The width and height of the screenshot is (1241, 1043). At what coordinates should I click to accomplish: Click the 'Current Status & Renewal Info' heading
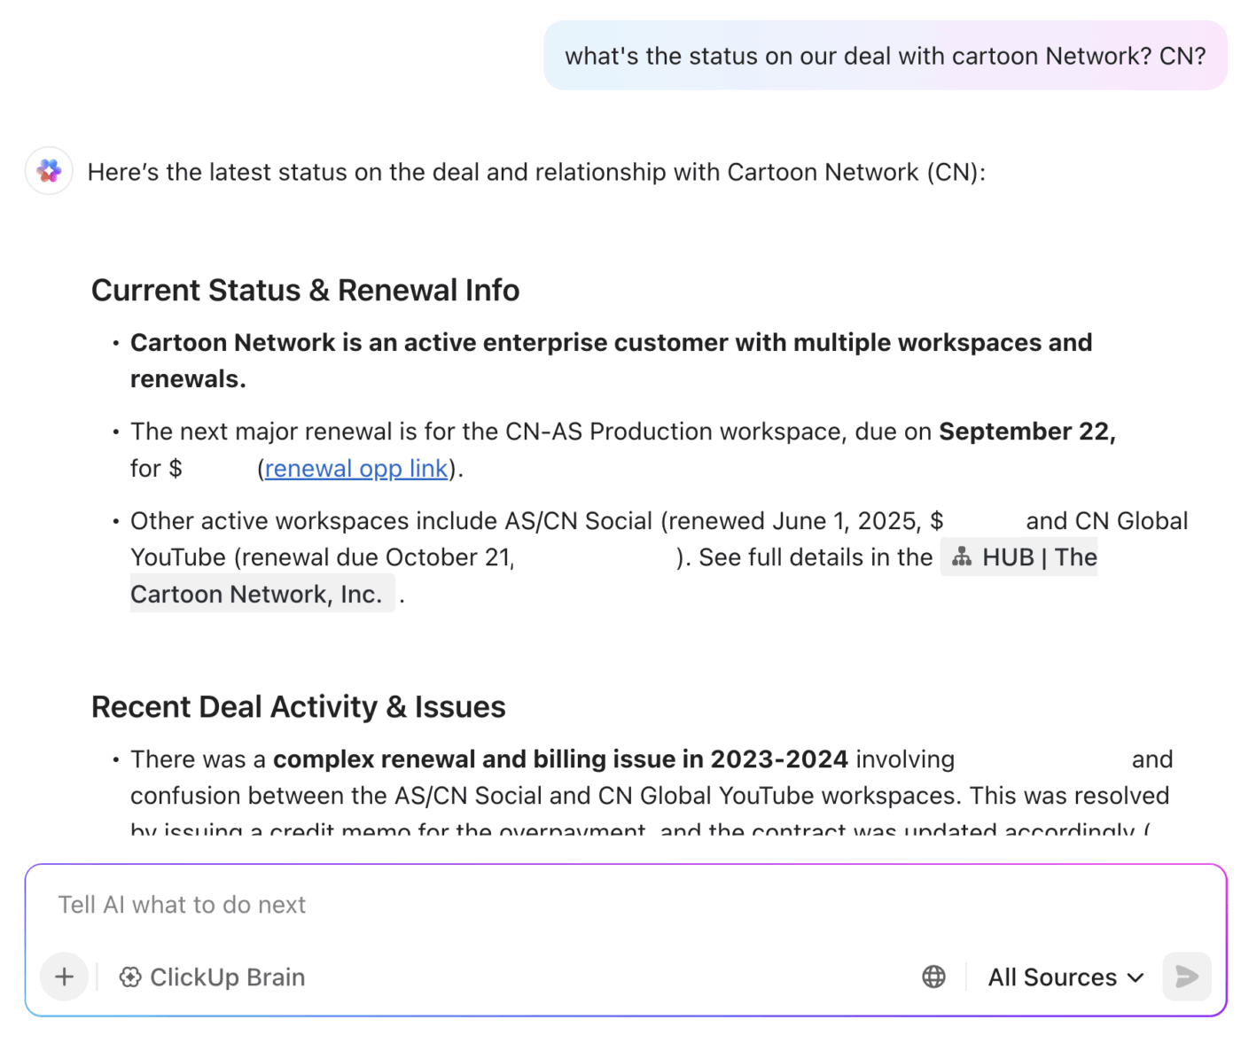pos(305,290)
